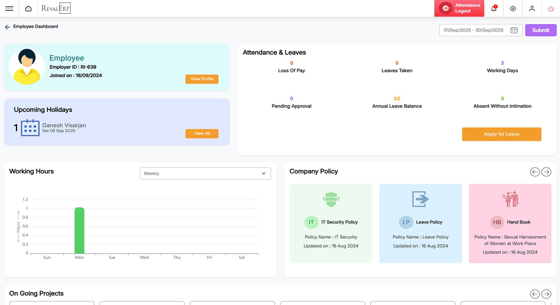Screen dimensions: 560x305
Task: Click View All holidays button
Action: [202, 133]
